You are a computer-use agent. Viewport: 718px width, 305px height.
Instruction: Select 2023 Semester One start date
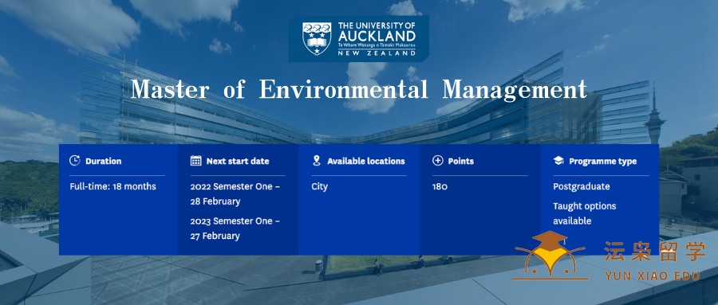tap(235, 229)
